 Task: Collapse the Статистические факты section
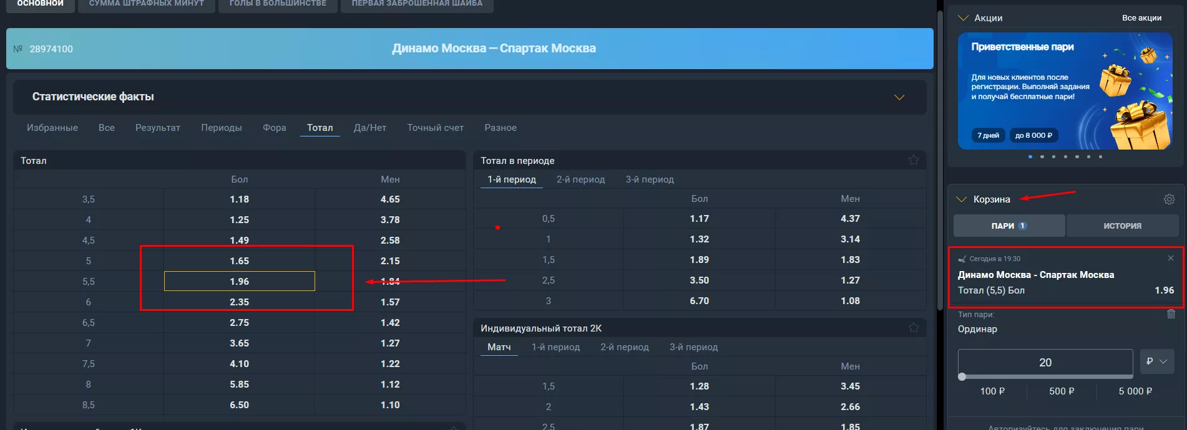click(899, 97)
